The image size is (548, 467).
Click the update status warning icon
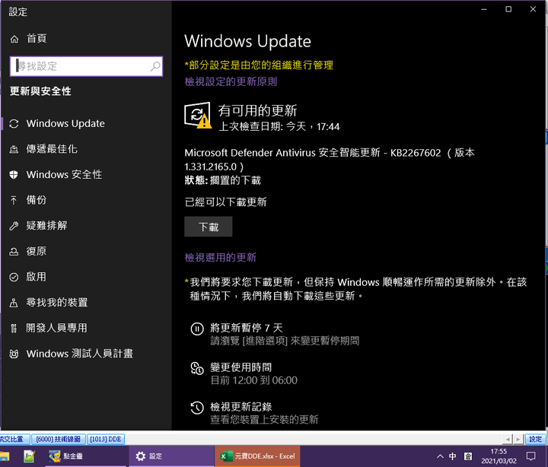pos(198,116)
